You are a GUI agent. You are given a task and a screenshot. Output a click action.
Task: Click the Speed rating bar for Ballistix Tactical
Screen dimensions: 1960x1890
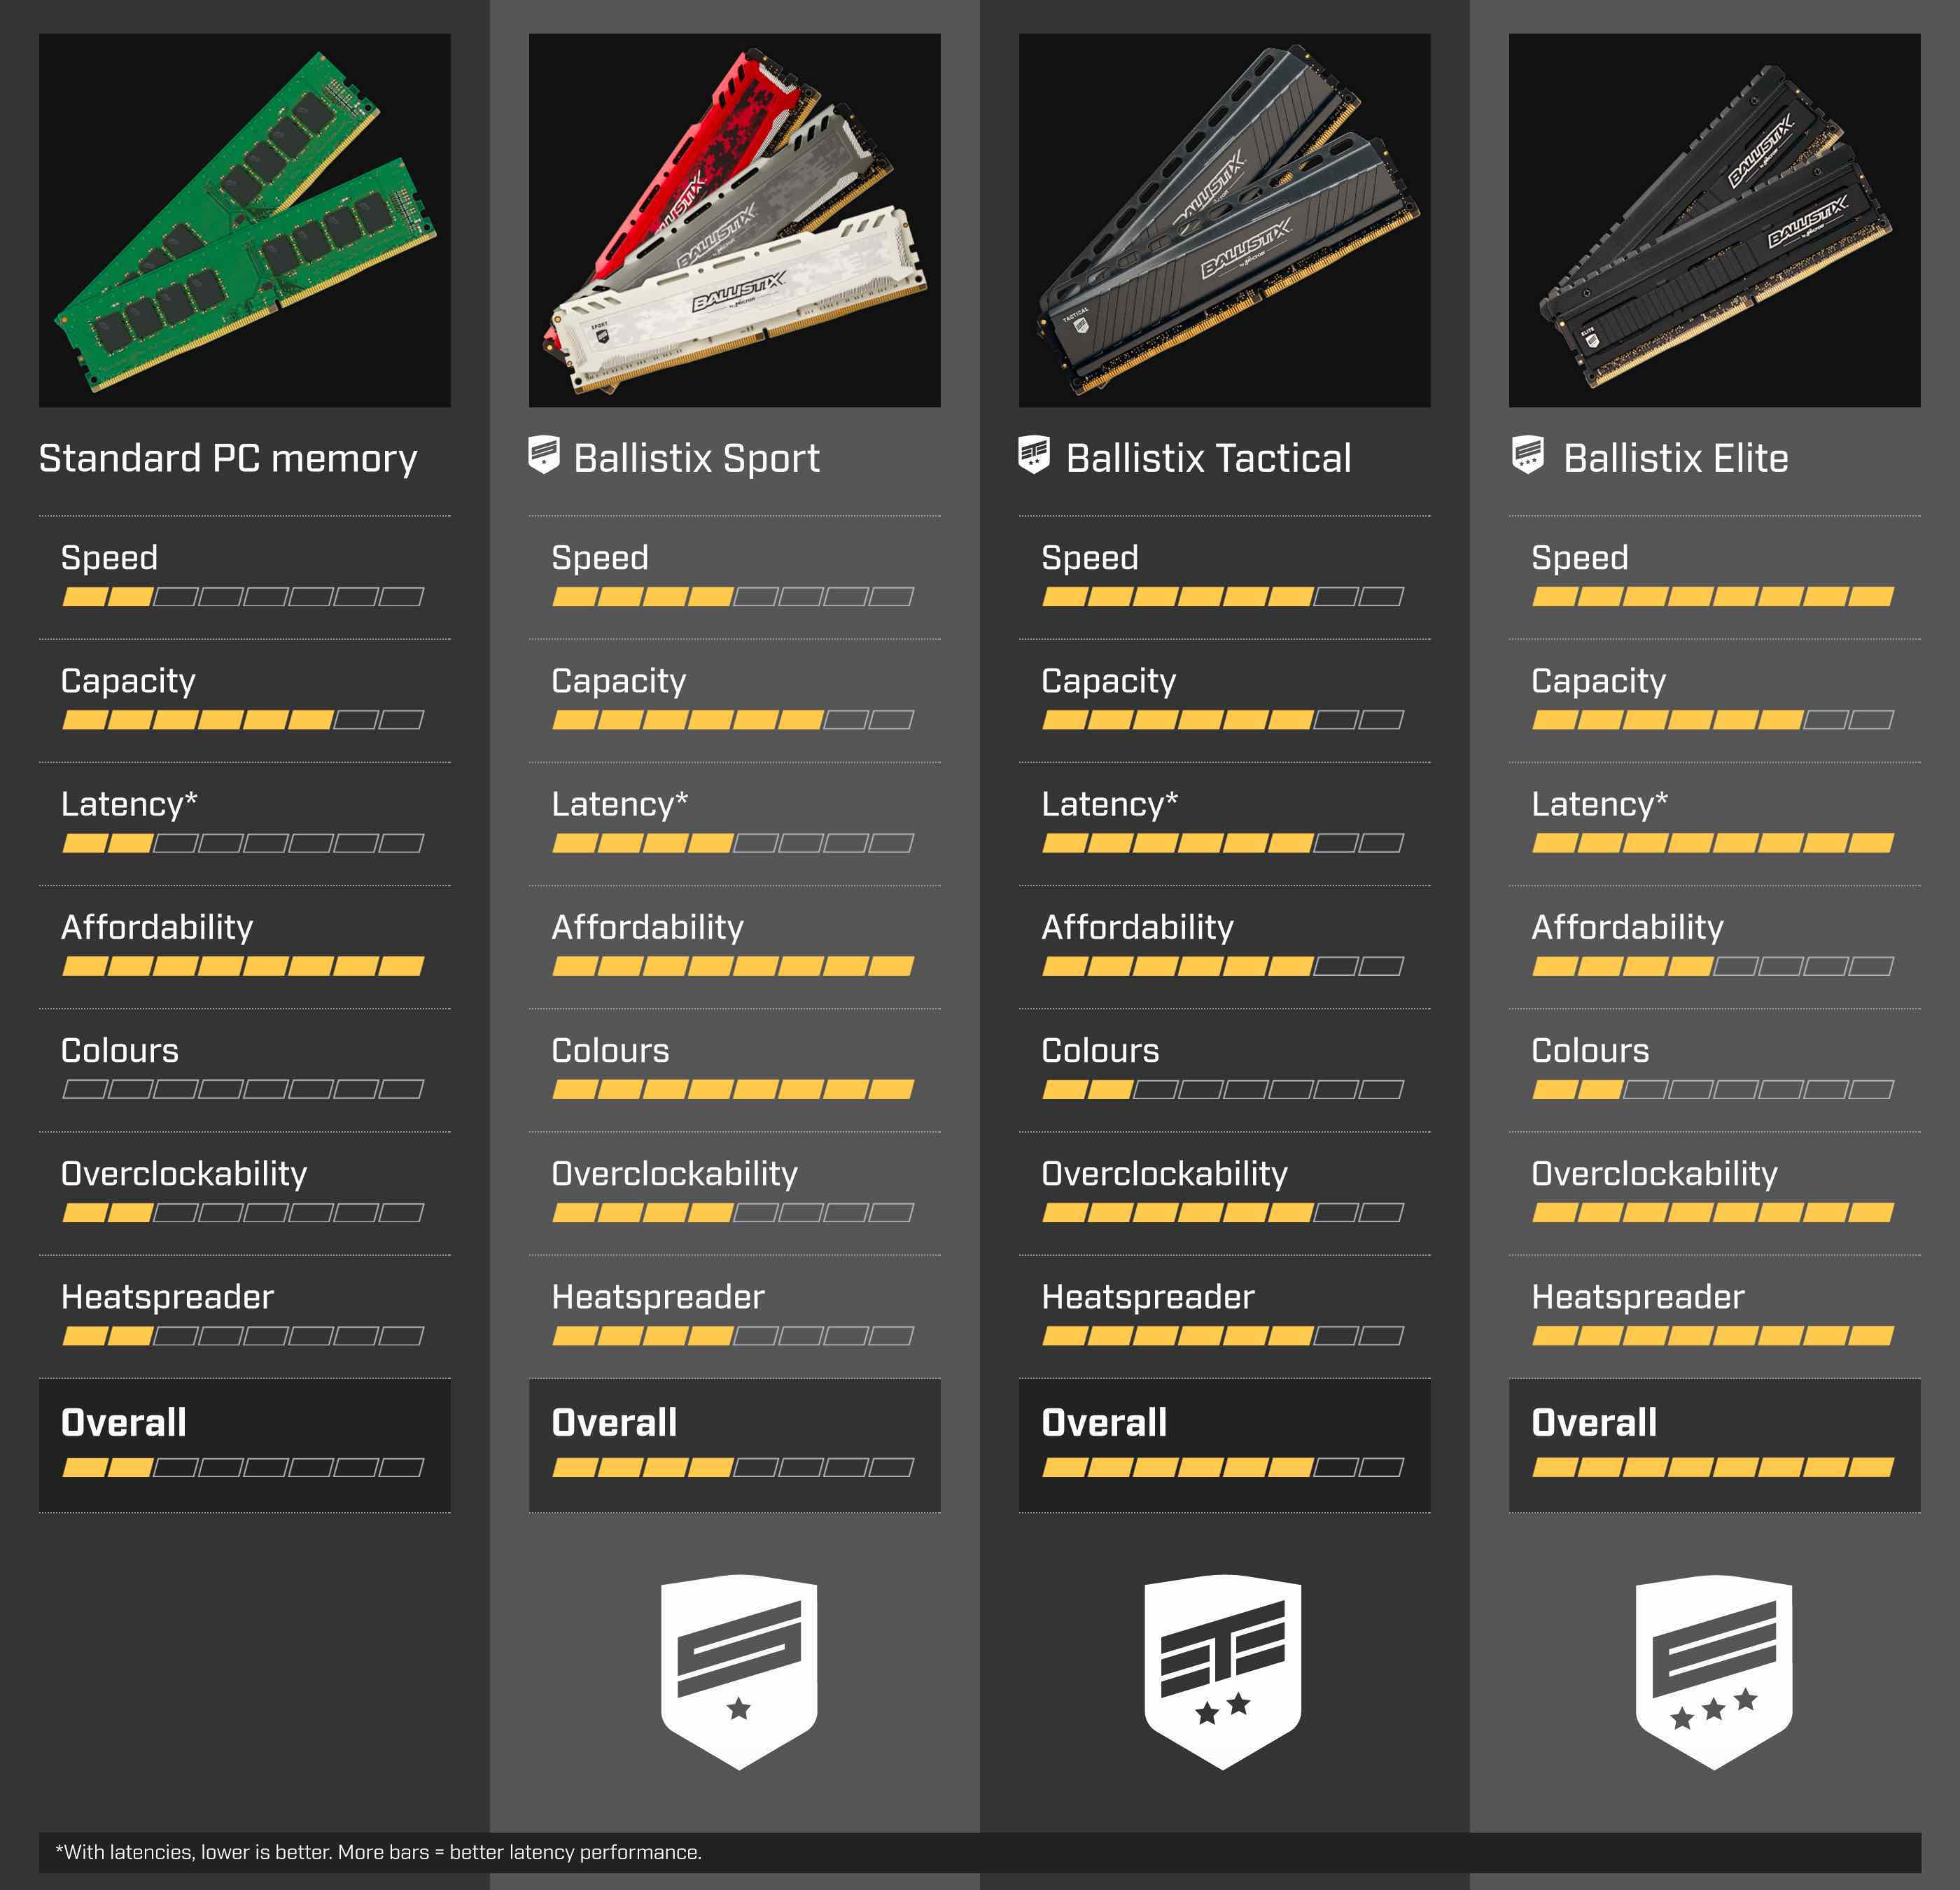pyautogui.click(x=1223, y=597)
